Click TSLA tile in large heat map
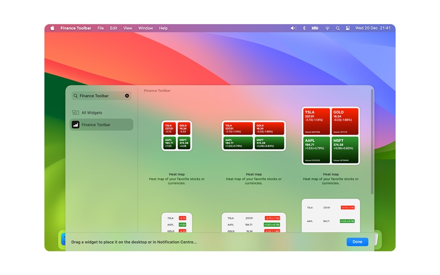 316,121
